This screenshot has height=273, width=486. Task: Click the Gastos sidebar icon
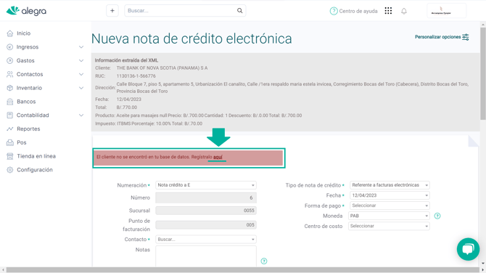10,60
